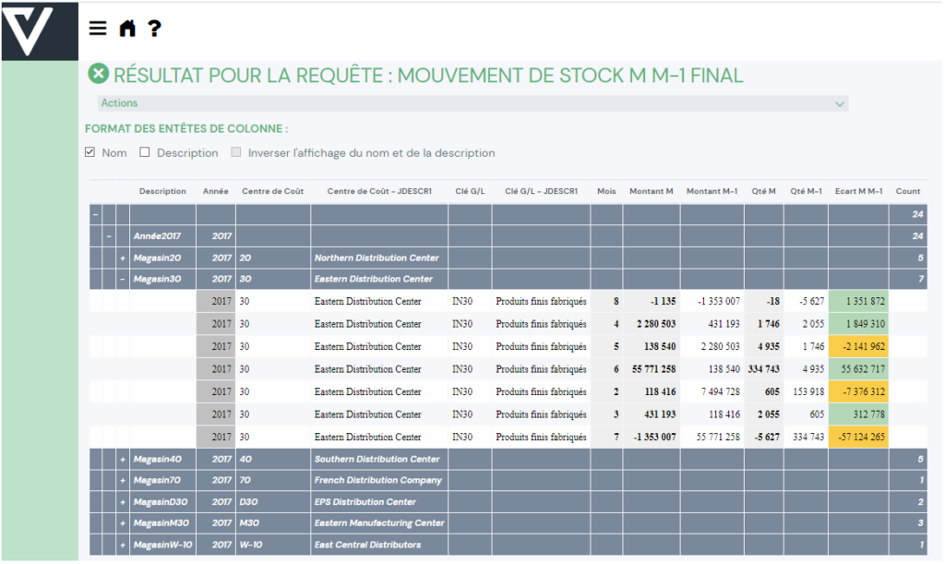Toggle Inverser l'affichage checkbox
This screenshot has width=945, height=564.
click(x=236, y=153)
